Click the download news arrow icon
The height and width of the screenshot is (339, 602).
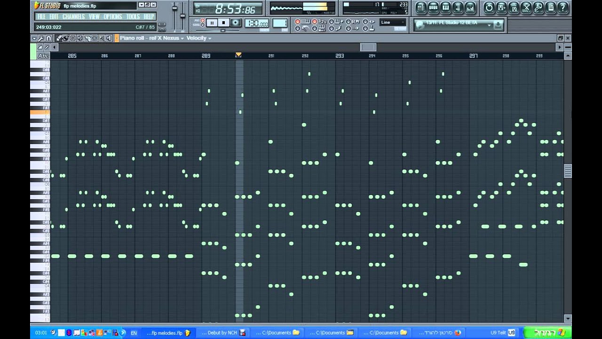(x=498, y=25)
